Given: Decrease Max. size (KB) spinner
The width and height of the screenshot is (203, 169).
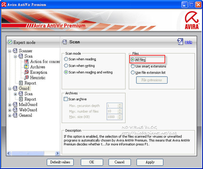Looking at the screenshot, I should click(x=120, y=118).
